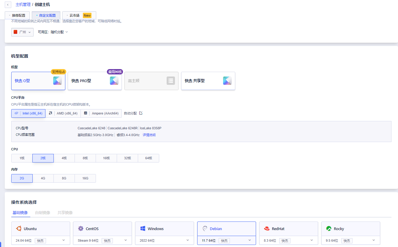Click the Windows logo icon
398x247 pixels.
pyautogui.click(x=143, y=229)
